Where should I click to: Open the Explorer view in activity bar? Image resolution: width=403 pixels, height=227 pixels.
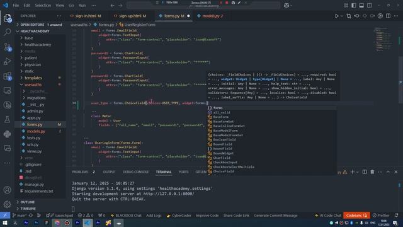8,18
